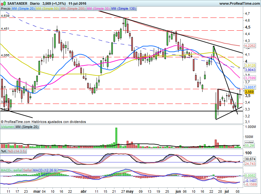The height and width of the screenshot is (194, 261).
Task: Select the MM (Simple 130) label
Action: point(124,8)
